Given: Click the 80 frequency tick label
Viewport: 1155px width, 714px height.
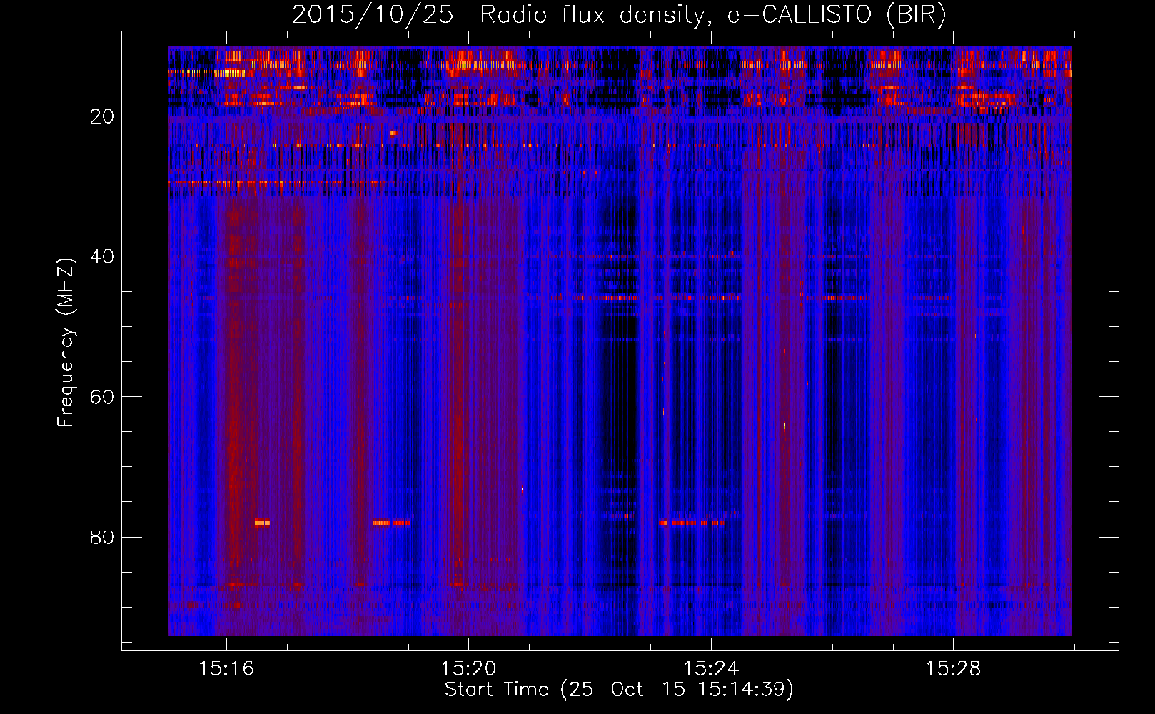Looking at the screenshot, I should click(x=102, y=537).
